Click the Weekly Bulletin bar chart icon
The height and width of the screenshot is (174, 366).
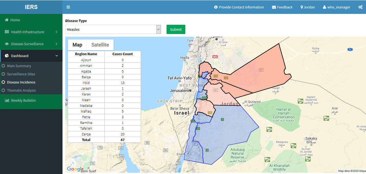click(7, 100)
